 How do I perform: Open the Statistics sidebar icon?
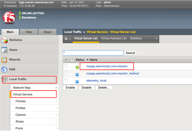5,40
